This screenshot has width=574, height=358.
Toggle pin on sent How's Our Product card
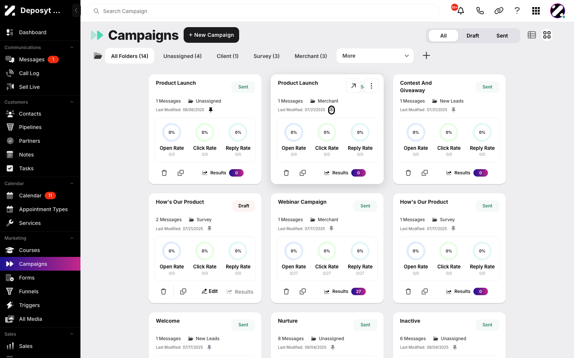[x=454, y=229]
